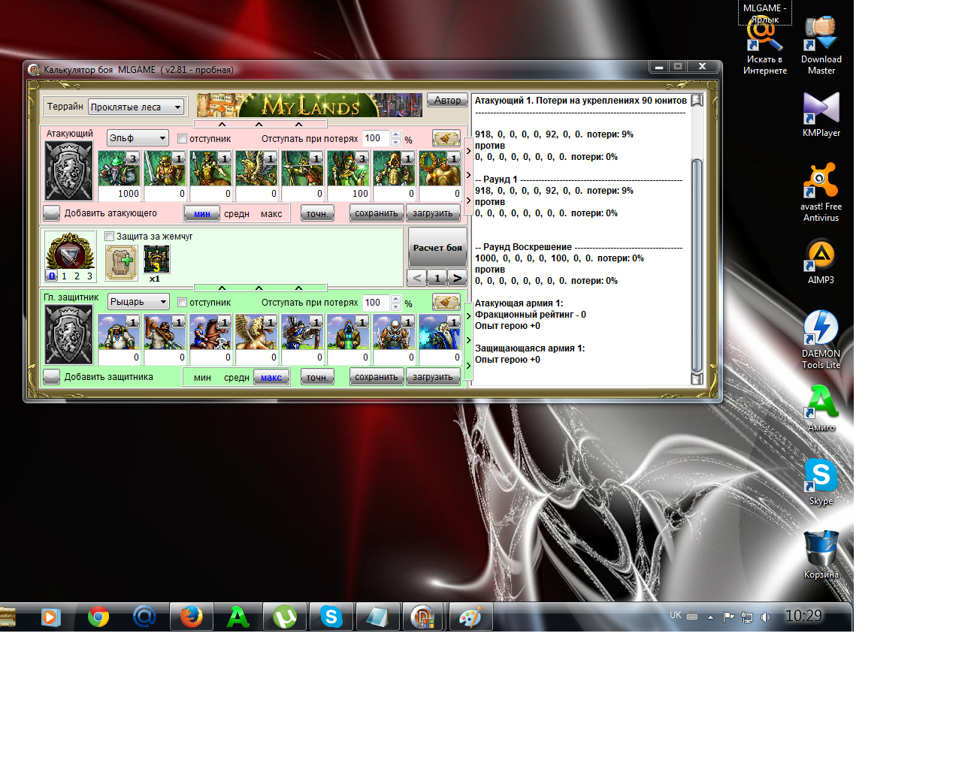The width and height of the screenshot is (962, 769).
Task: Click attacker's 'сохранить' button
Action: tap(377, 213)
